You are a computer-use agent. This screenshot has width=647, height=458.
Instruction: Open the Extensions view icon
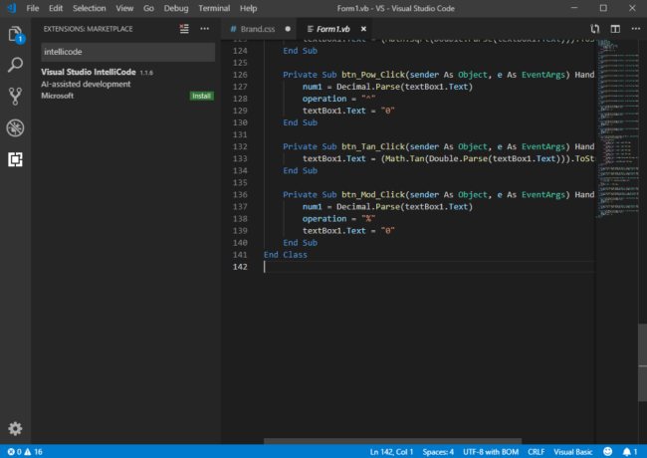(15, 159)
